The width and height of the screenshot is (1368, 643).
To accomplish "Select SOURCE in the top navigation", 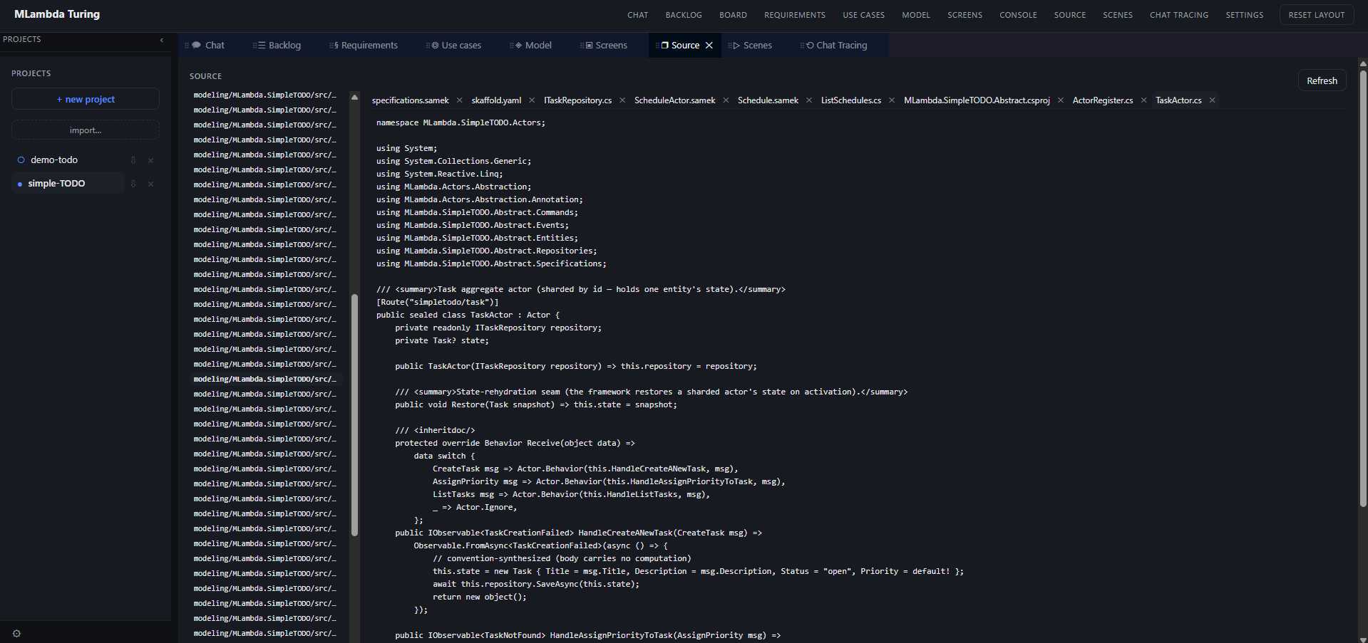I will (x=1070, y=15).
